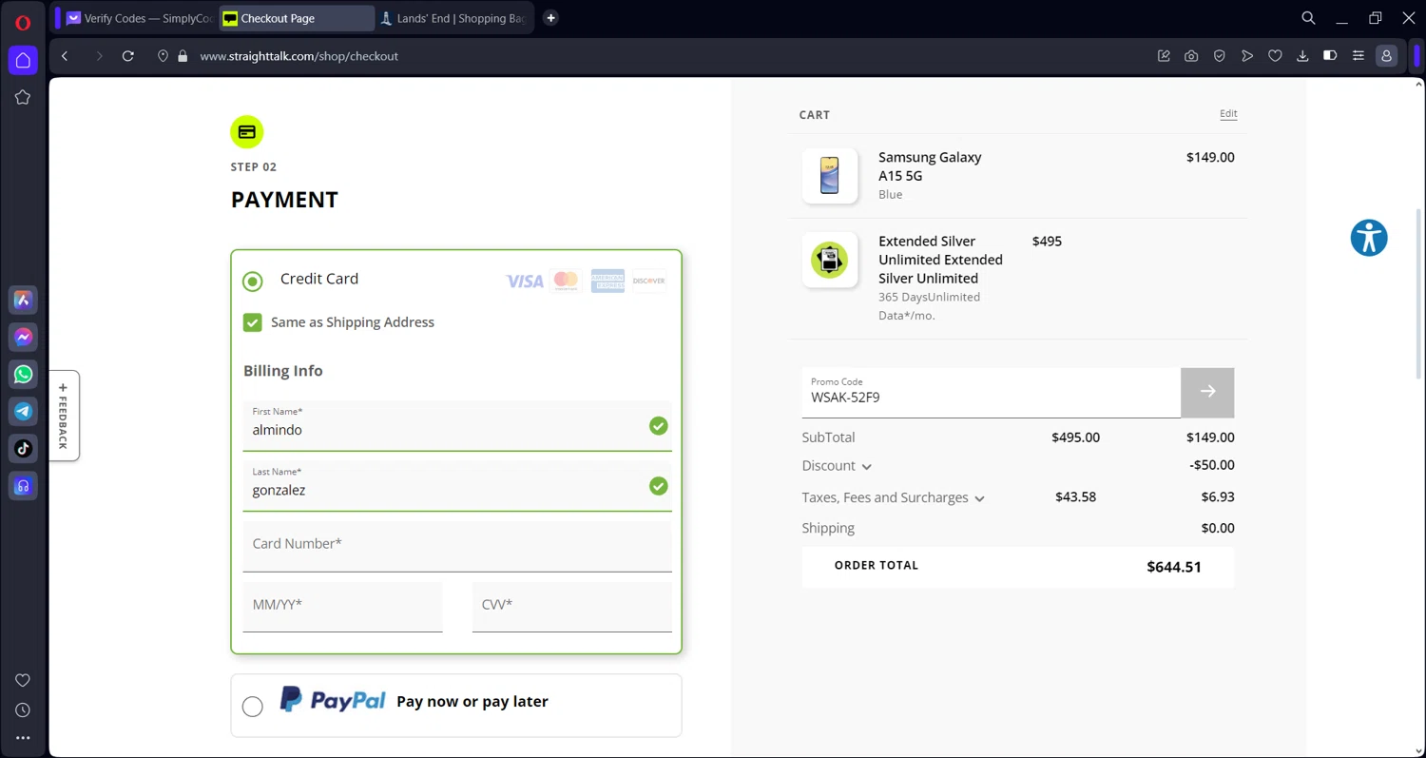
Task: Click the Edit cart link
Action: [1228, 114]
